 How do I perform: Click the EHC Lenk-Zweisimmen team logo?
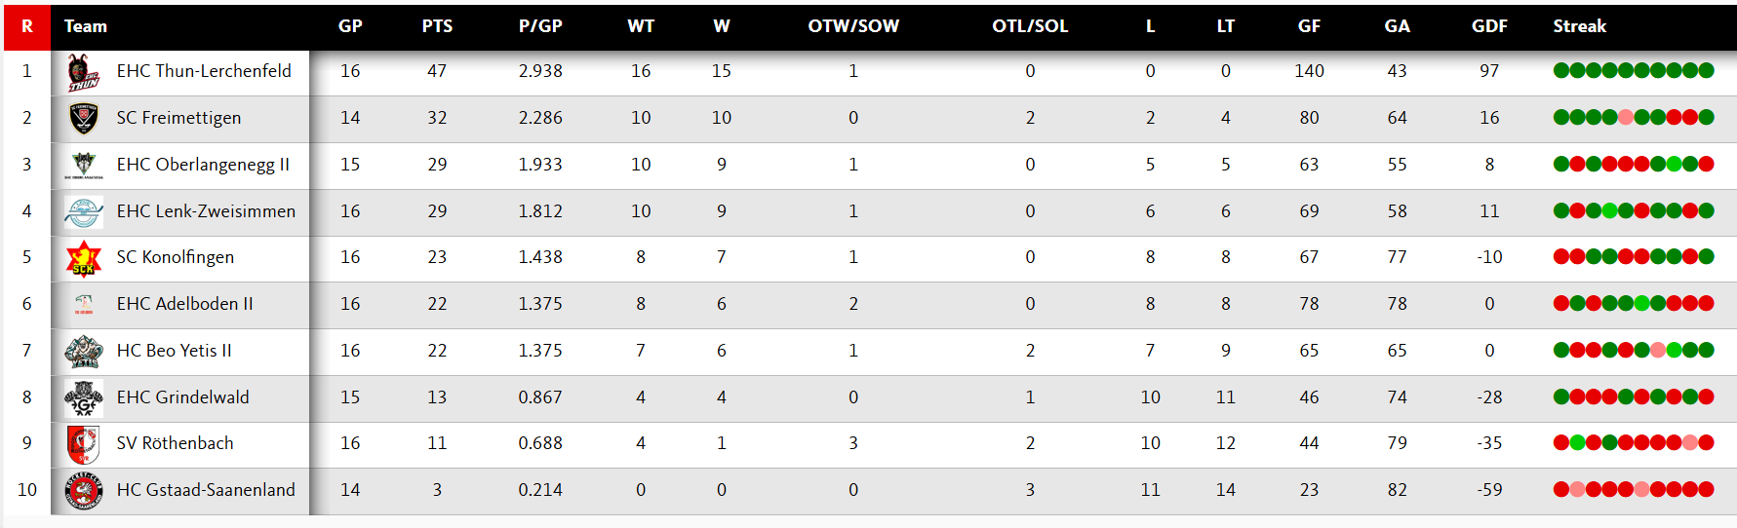(84, 211)
